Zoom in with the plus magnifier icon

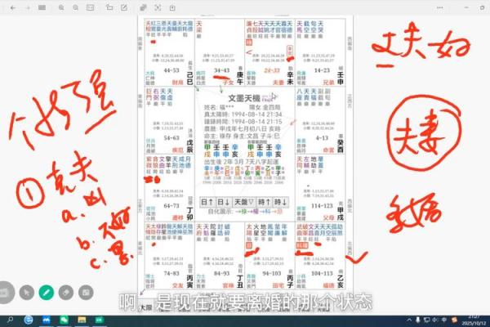61,7
